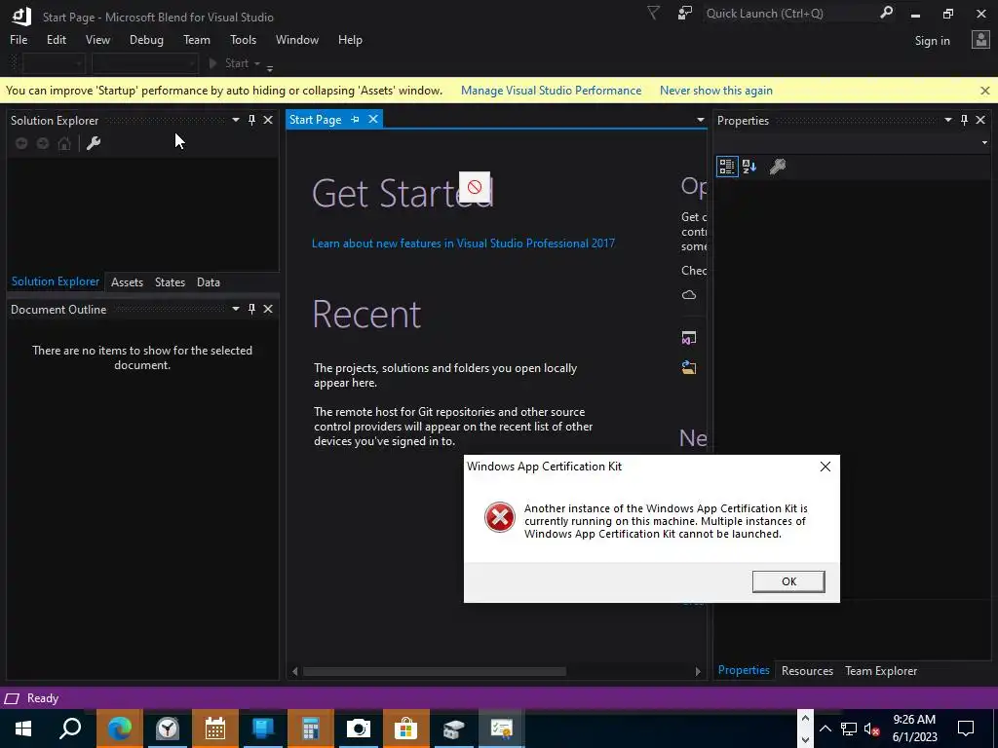
Task: Select Categorized view in Properties panel
Action: pos(727,167)
